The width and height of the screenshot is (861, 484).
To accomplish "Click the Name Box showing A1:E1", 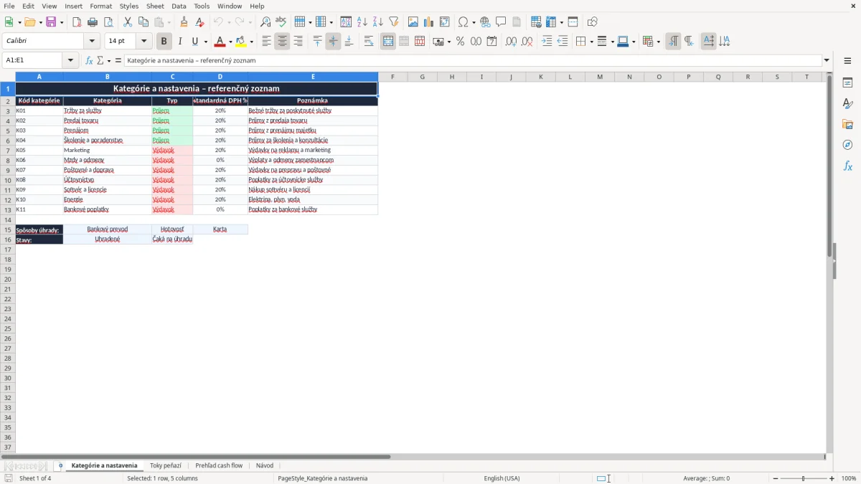I will (x=33, y=61).
